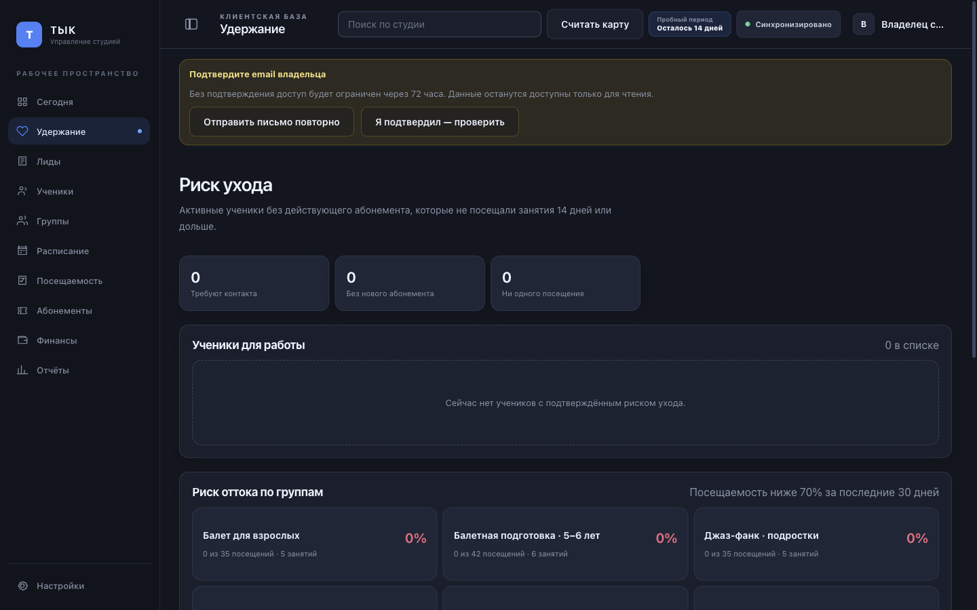Open the Требуют контакта stat card
This screenshot has height=610, width=977.
click(254, 283)
